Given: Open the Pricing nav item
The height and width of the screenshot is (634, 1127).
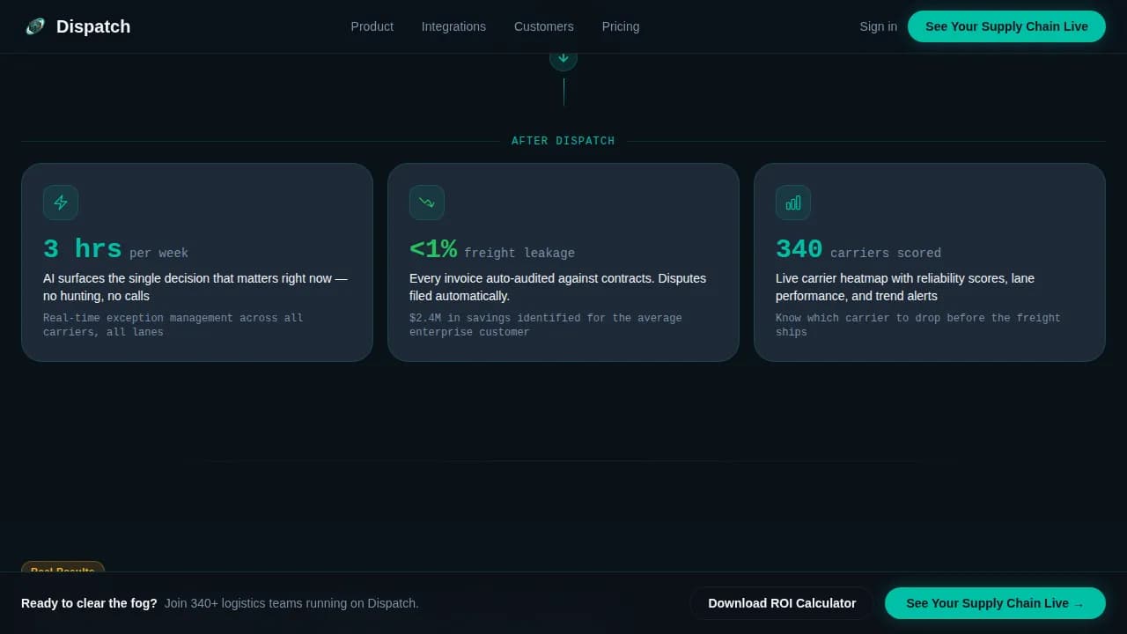Looking at the screenshot, I should tap(621, 26).
